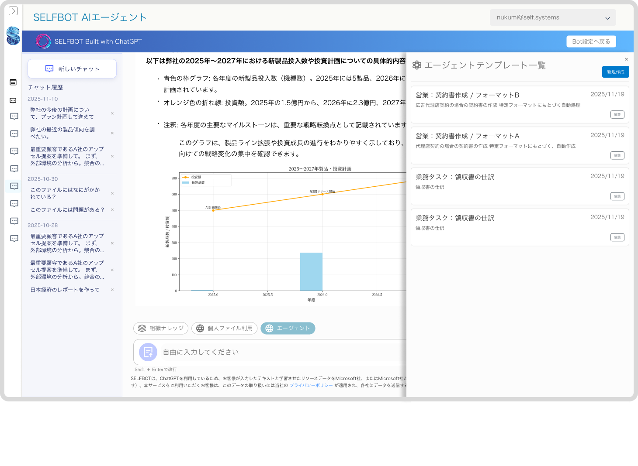Click the hexagon icon beside エージェントテンプレート一覧 heading
The image size is (638, 466).
click(x=417, y=65)
